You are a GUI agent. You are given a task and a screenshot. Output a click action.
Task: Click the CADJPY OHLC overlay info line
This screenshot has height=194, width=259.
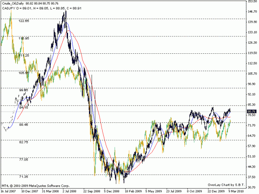(x=41, y=8)
